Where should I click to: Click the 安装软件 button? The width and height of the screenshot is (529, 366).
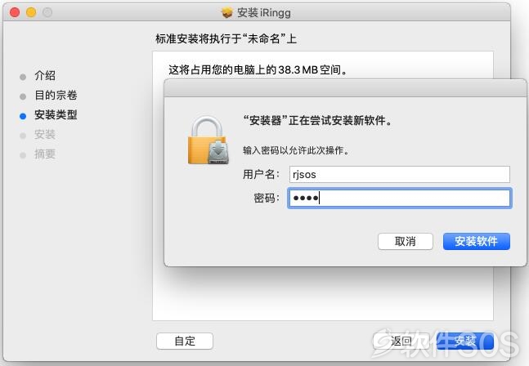[477, 241]
